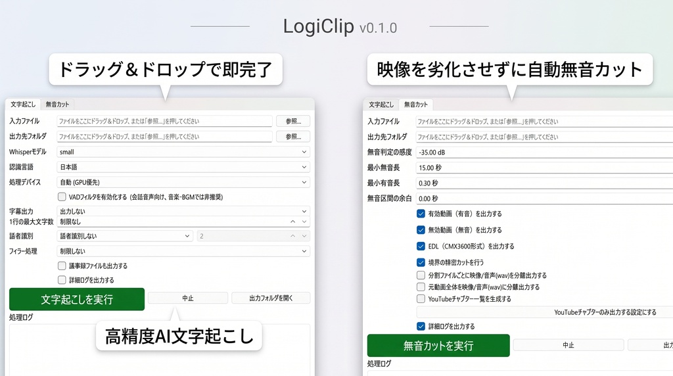Check 分割ファイルごとに映像/音声(wav)を分離出力する
Screen dimensions: 673x376
(x=421, y=275)
